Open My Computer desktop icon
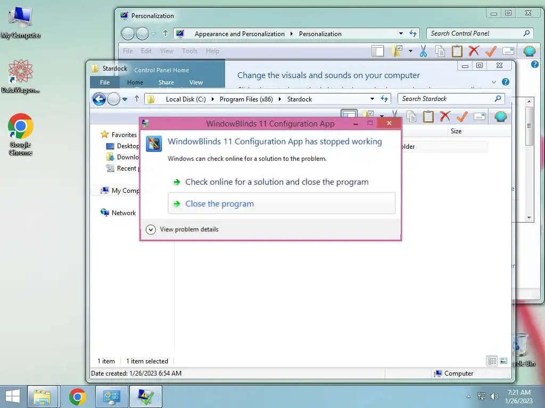545x408 pixels. [x=21, y=22]
